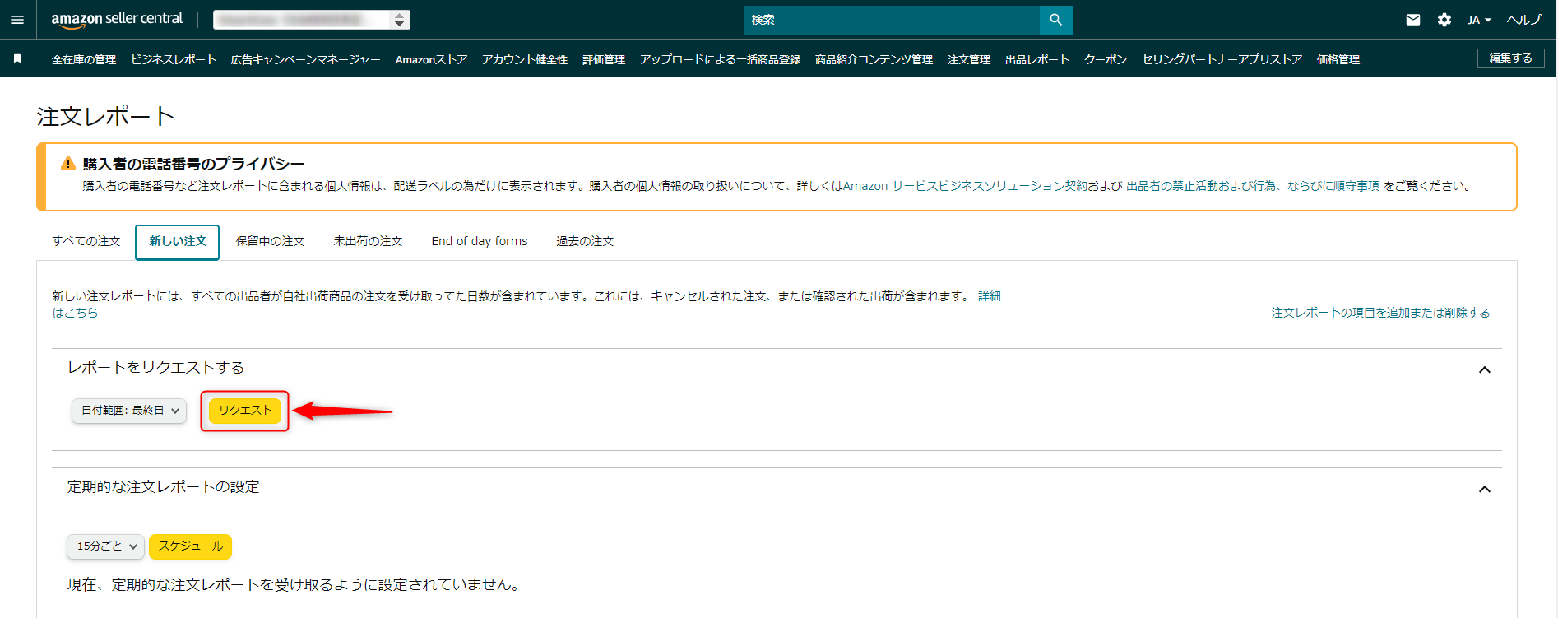The height and width of the screenshot is (618, 1558).
Task: Open the 出品レポート menu item
Action: (x=1037, y=59)
